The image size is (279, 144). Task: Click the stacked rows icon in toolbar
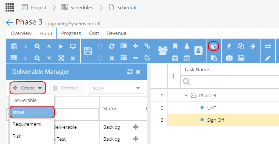14,58
